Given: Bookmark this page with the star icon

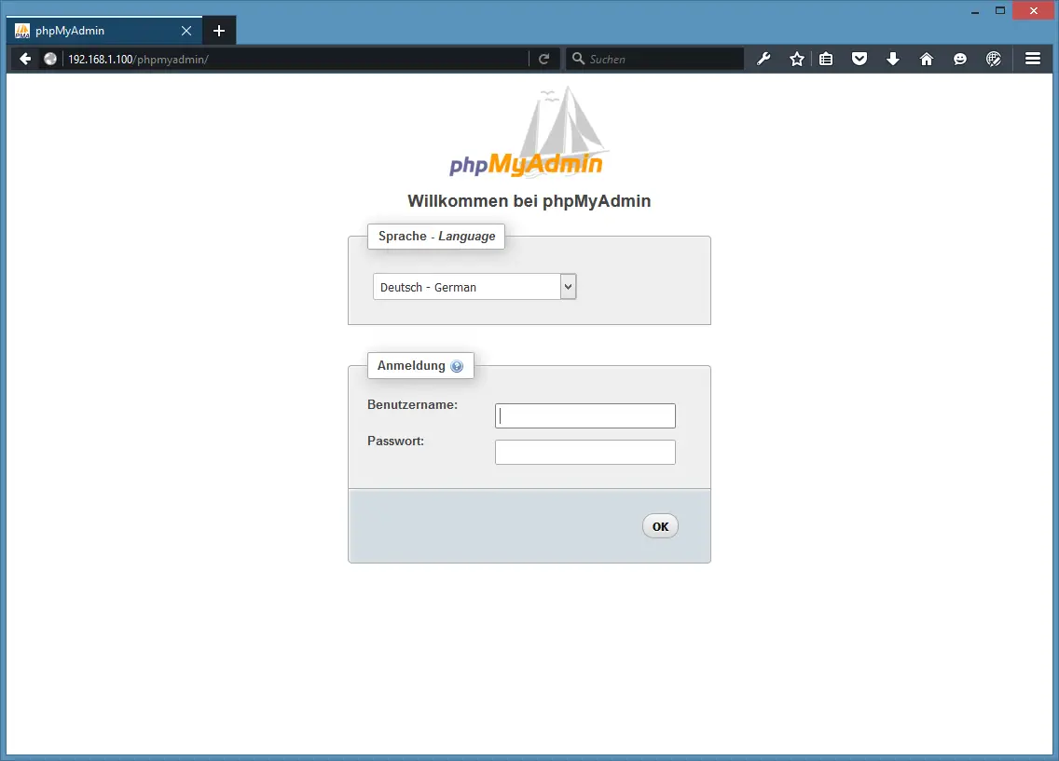Looking at the screenshot, I should click(797, 60).
